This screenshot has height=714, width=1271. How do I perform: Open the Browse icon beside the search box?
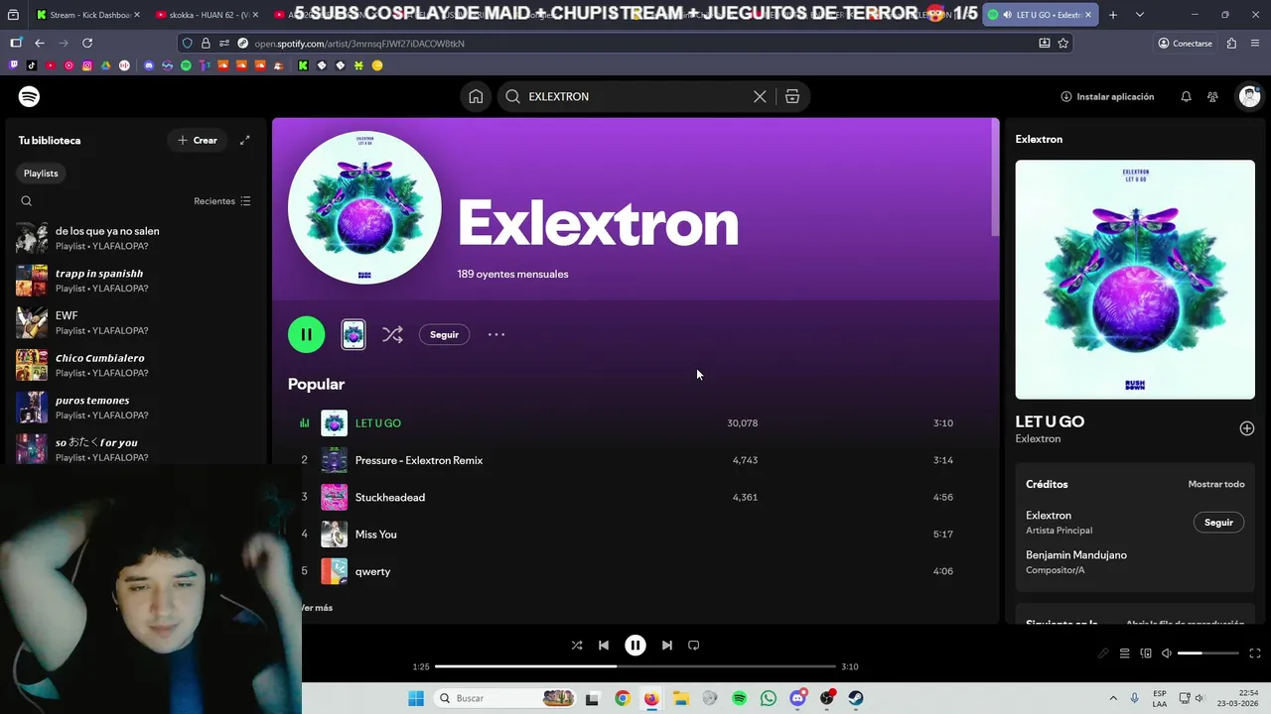792,96
